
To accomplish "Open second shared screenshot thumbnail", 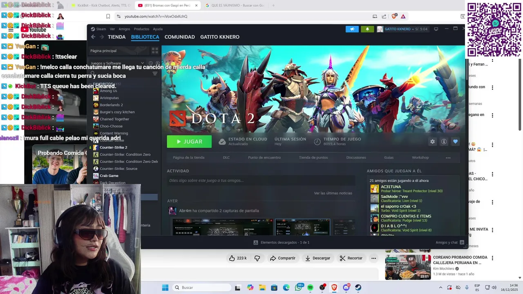I will [302, 227].
